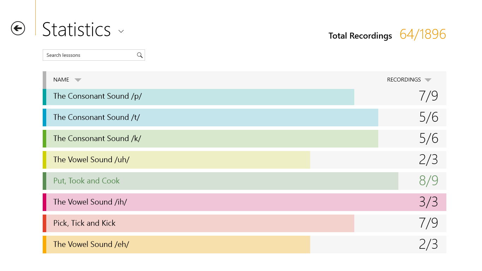Screen dimensions: 482x271
Task: Click the magenta color marker for /ih/
Action: coord(44,202)
